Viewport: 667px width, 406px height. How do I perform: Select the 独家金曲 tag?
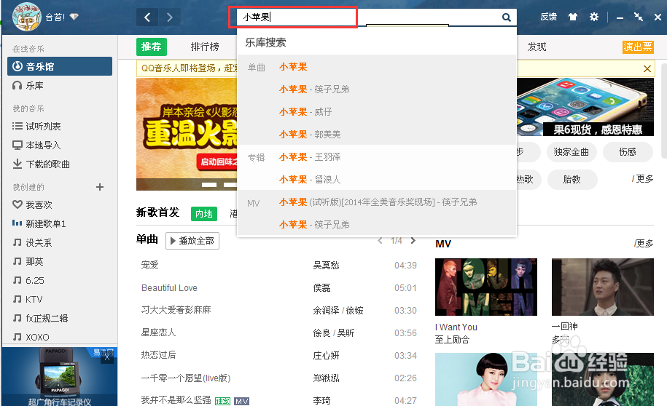572,152
